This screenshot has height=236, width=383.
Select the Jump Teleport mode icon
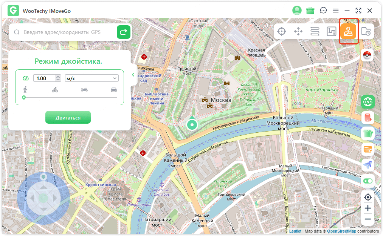(x=298, y=31)
